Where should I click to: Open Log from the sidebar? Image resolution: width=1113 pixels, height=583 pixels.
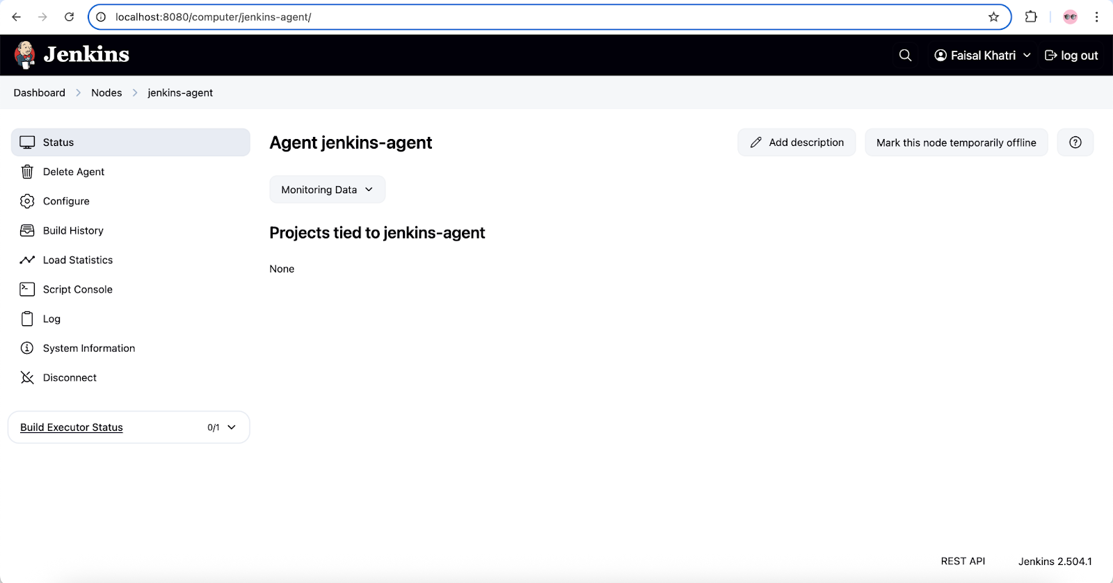point(131,319)
